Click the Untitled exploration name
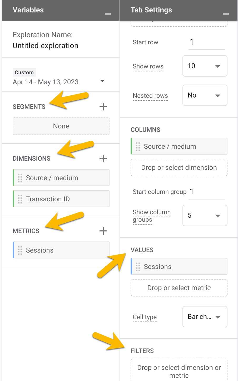Image resolution: width=238 pixels, height=381 pixels. pos(46,46)
